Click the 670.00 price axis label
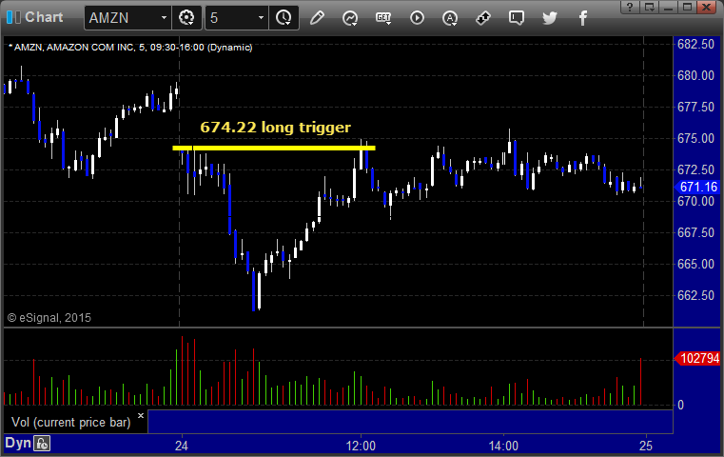724x457 pixels. [695, 201]
